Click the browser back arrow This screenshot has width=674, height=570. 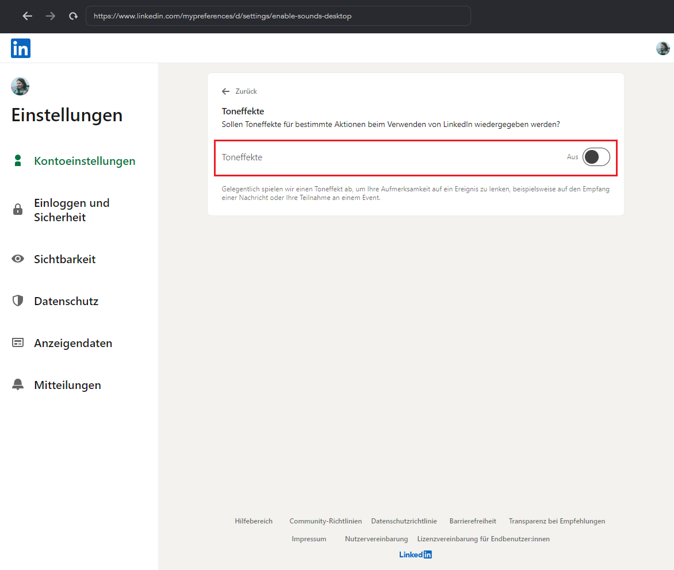coord(27,16)
